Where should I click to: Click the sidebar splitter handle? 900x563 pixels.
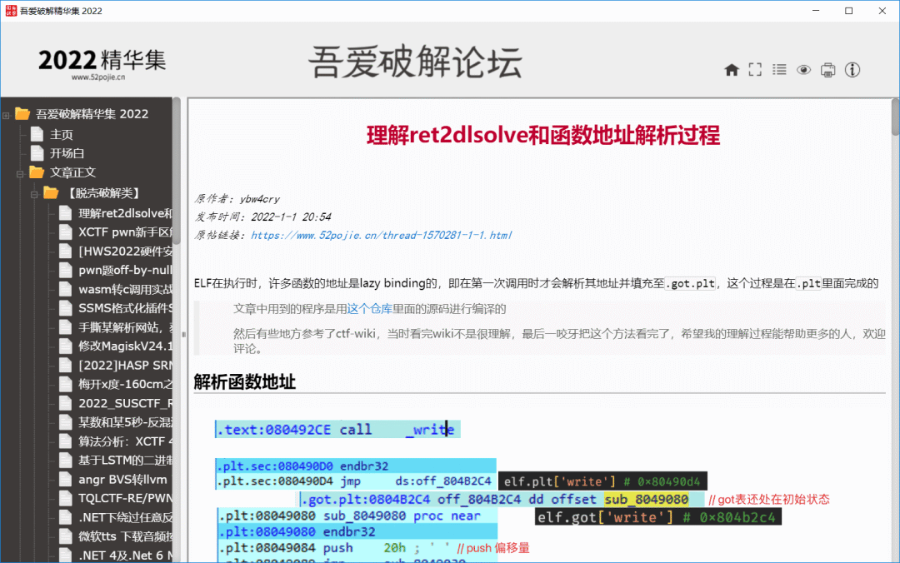click(x=183, y=333)
